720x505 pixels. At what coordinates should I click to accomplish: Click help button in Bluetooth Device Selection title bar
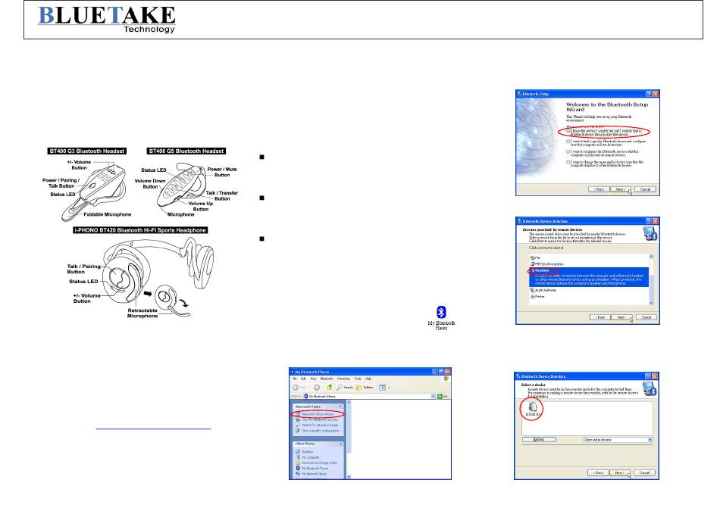tap(648, 376)
